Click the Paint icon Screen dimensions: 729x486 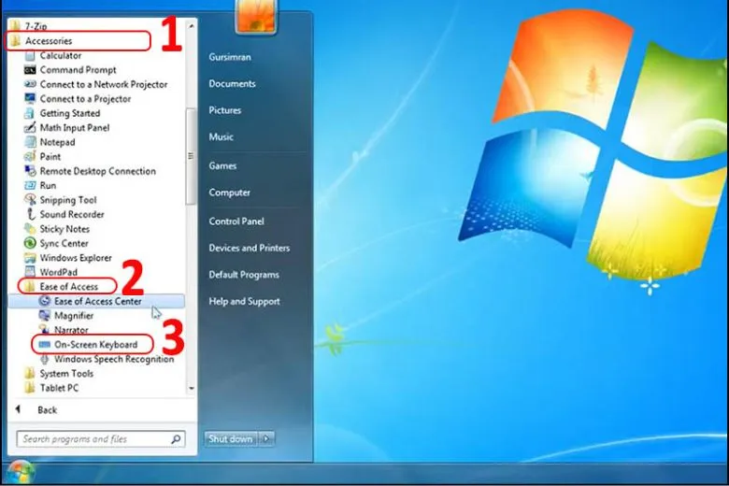30,156
